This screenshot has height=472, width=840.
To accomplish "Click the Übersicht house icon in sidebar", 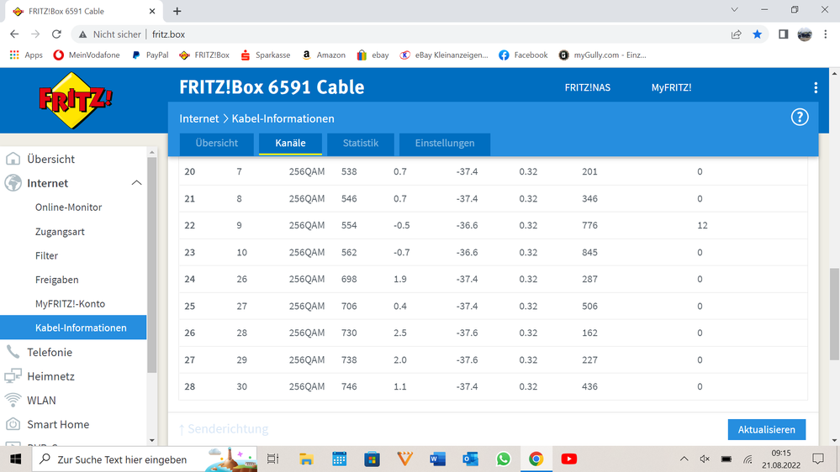I will 13,159.
